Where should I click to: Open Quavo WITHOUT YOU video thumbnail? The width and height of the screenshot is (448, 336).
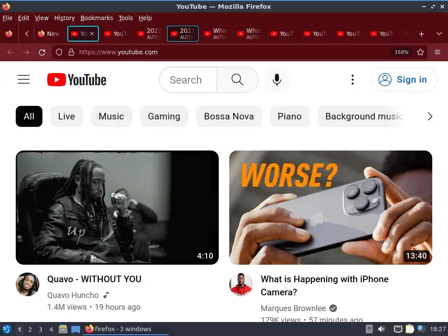[117, 207]
